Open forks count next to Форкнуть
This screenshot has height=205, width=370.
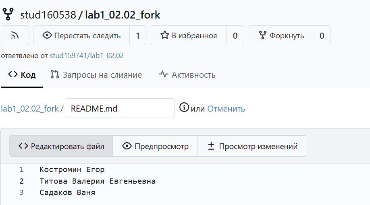pos(322,35)
